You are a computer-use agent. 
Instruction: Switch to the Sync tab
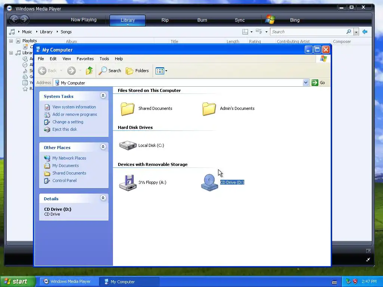(240, 20)
